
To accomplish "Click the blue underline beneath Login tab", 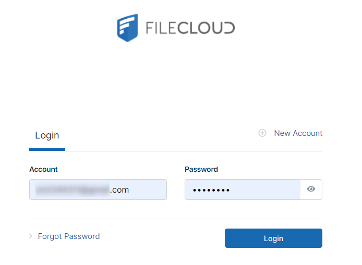I will tap(47, 149).
